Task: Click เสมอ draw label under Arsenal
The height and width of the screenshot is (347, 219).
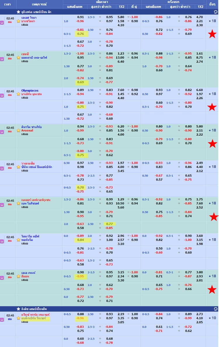Action: (x=25, y=134)
